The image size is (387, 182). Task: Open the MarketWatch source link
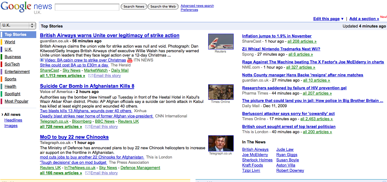click(x=96, y=70)
